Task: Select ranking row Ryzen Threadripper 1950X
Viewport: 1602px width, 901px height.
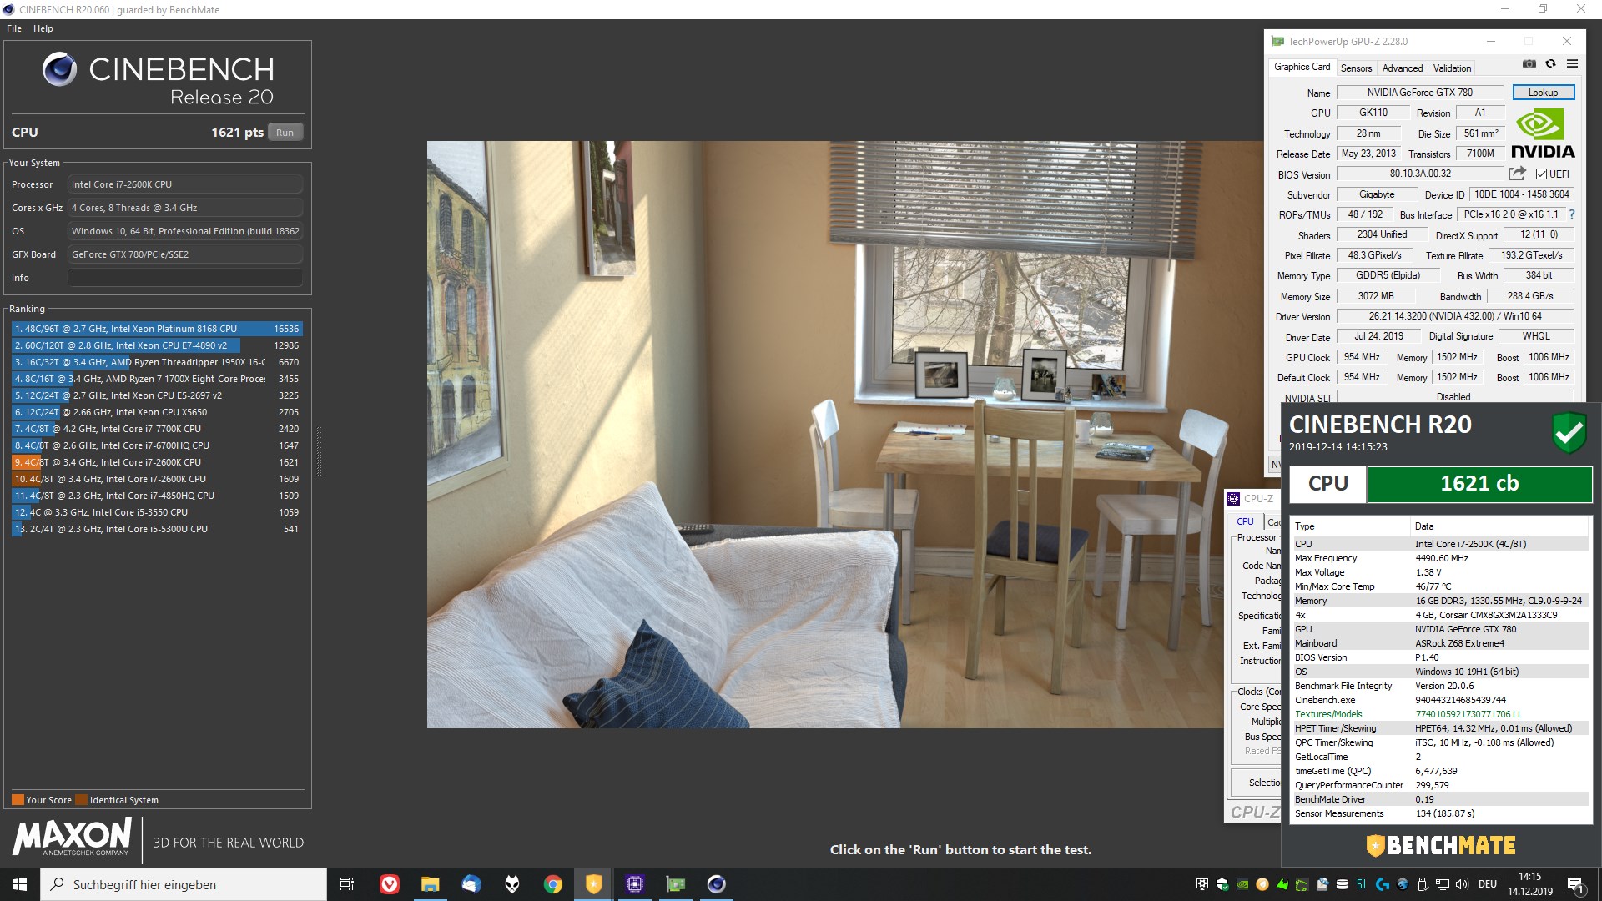Action: pyautogui.click(x=157, y=362)
